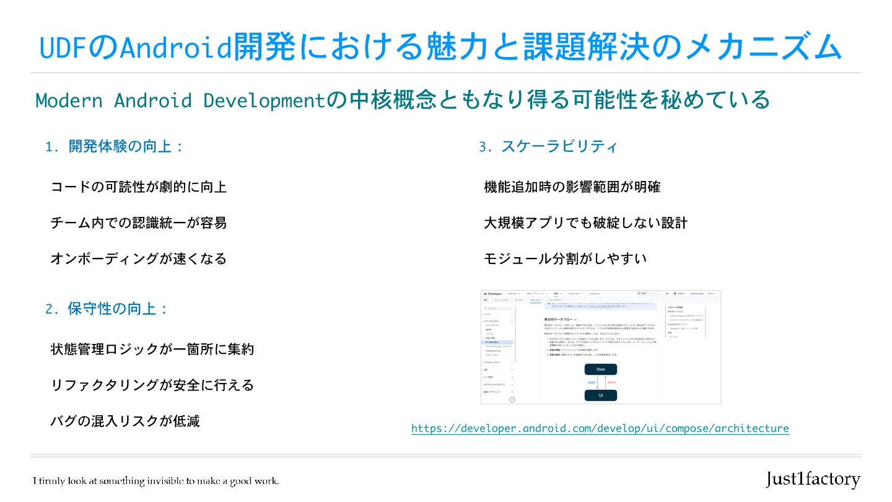892x502 pixels.
Task: Click the line 'コードの可読性が劇的に向上'
Action: tap(139, 187)
